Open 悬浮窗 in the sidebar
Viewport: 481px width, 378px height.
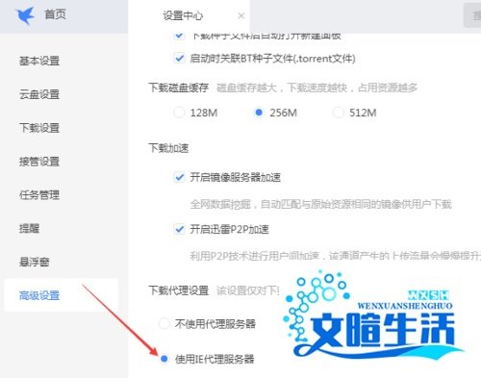coord(35,262)
